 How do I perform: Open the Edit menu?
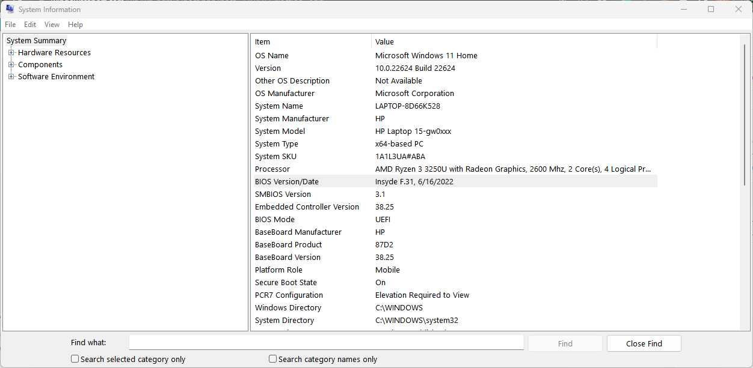pos(30,25)
